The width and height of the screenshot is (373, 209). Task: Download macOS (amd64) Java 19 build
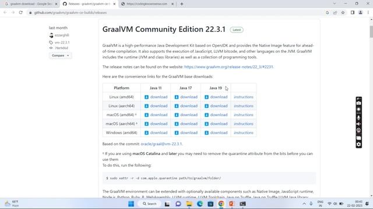tap(216, 115)
